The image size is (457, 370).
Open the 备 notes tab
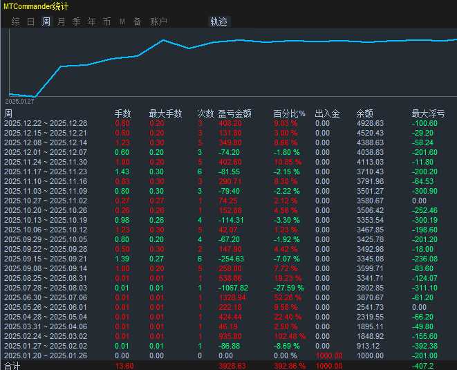coord(137,21)
